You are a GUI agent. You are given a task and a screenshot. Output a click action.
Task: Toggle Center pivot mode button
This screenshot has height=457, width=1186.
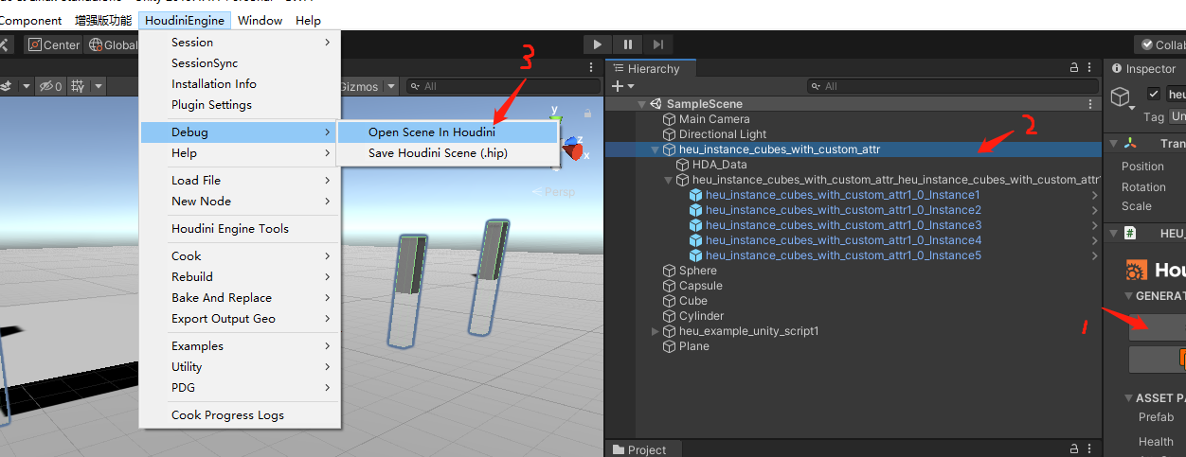[54, 44]
